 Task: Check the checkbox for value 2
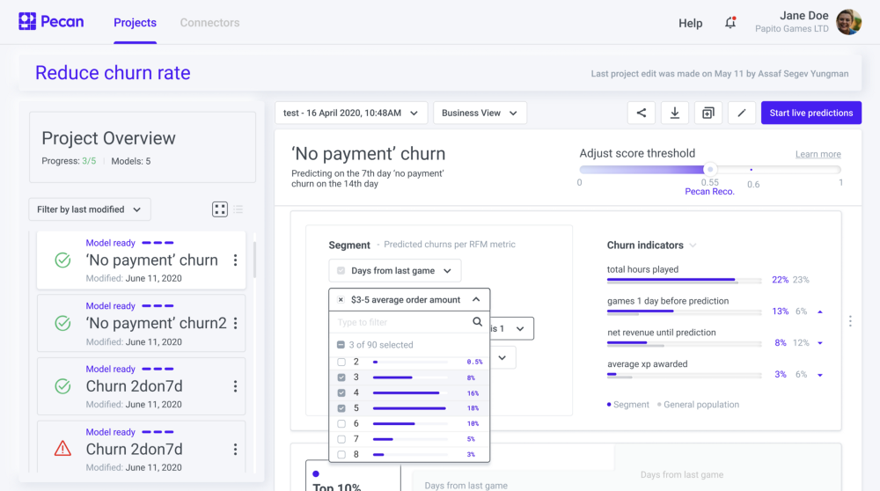point(341,362)
